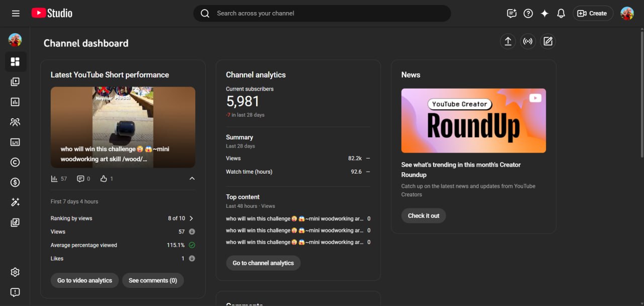Click the create post pencil icon
Image resolution: width=644 pixels, height=306 pixels.
coord(548,41)
